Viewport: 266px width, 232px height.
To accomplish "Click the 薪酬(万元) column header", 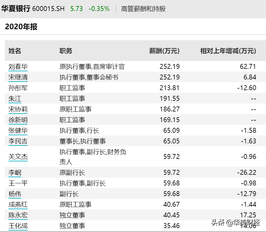I will [164, 51].
